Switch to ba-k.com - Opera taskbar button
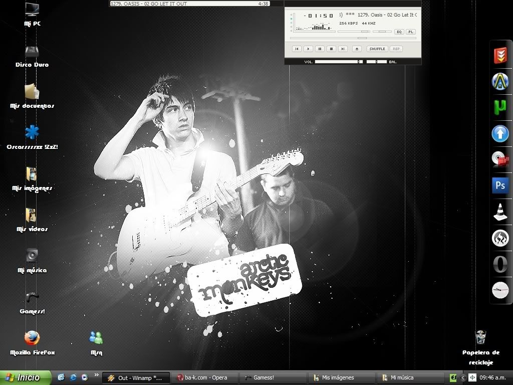 pos(205,378)
